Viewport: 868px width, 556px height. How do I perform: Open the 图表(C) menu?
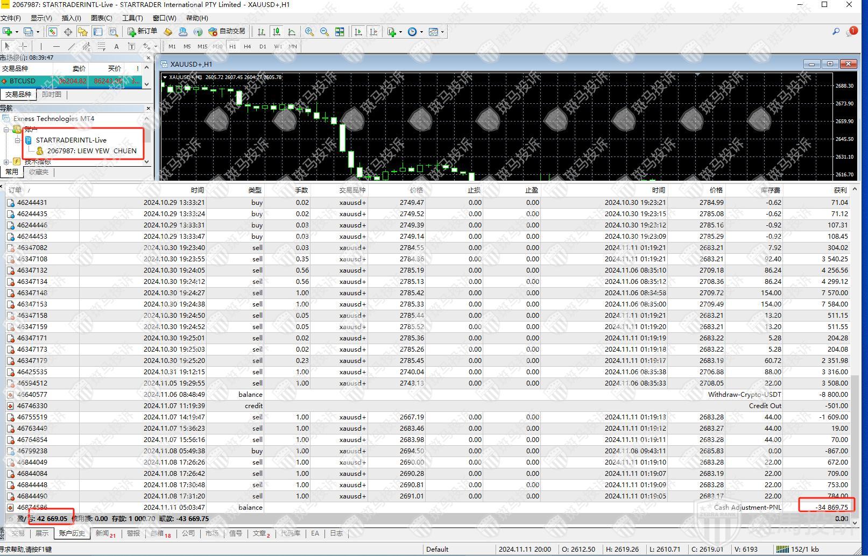pos(101,18)
